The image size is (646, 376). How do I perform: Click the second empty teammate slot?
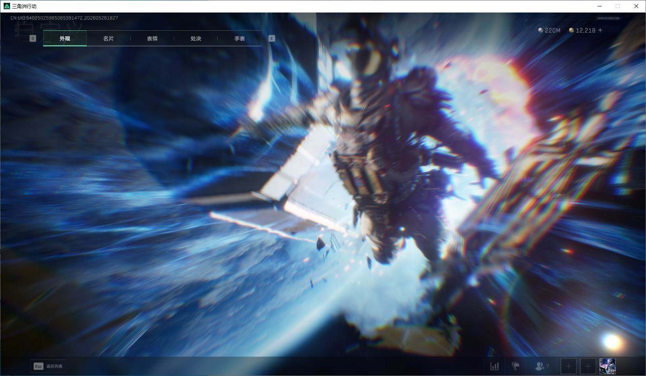coord(588,366)
